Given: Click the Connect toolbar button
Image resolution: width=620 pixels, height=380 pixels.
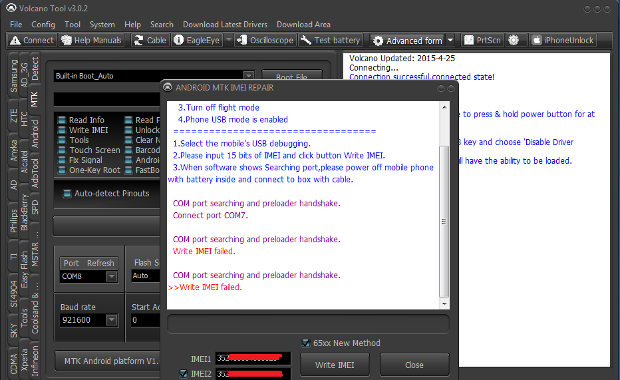Looking at the screenshot, I should (x=31, y=40).
